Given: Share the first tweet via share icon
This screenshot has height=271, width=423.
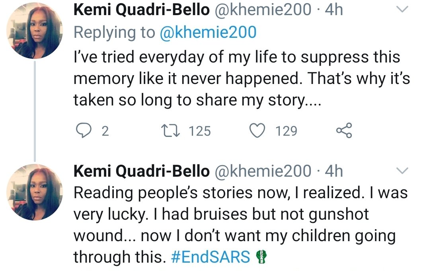Looking at the screenshot, I should click(x=344, y=131).
